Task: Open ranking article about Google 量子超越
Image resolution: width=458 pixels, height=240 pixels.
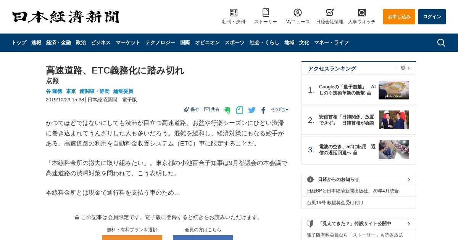Action: coord(347,90)
